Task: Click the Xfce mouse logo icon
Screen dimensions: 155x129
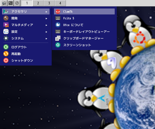Action: click(58, 25)
